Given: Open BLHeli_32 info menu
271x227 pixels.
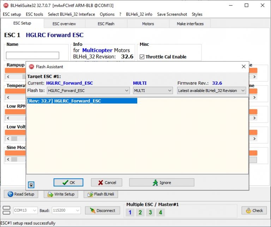Looking at the screenshot, I should point(139,14).
